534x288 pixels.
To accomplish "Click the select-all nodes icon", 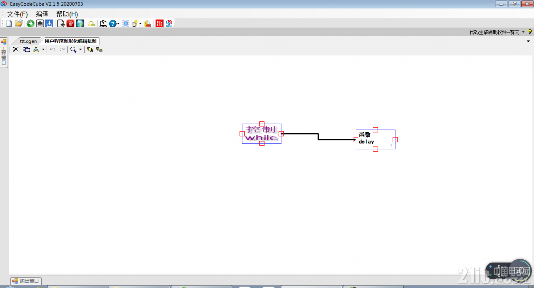I will pyautogui.click(x=27, y=50).
